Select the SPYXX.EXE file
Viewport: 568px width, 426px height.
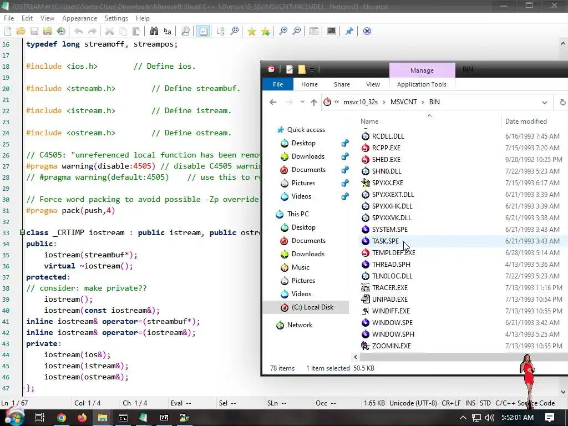coord(388,183)
